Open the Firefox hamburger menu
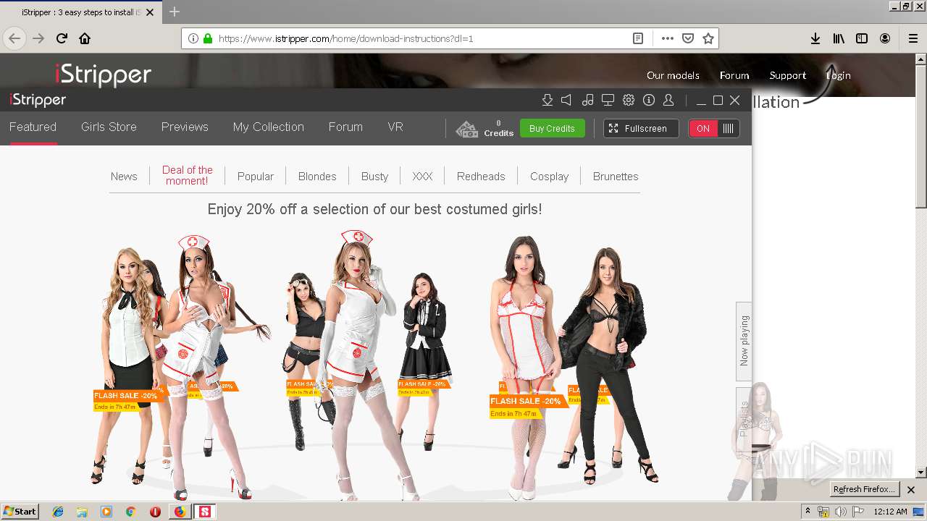Viewport: 927px width, 521px height. 913,38
